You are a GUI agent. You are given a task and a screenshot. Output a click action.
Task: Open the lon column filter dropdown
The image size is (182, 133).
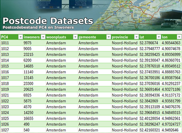(x=179, y=37)
